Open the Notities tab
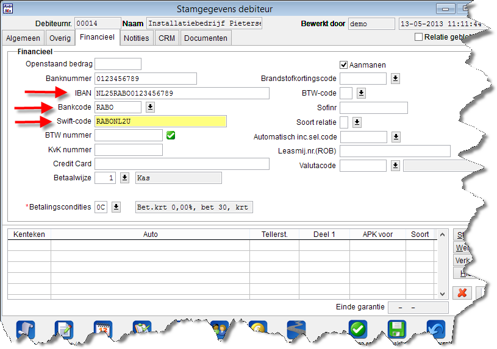This screenshot has height=349, width=497. tap(137, 38)
